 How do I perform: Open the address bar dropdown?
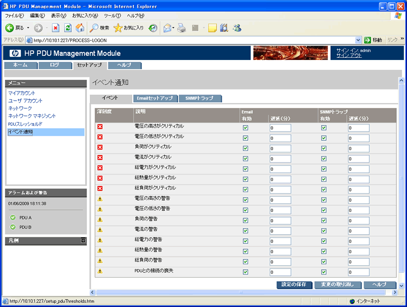click(x=359, y=40)
